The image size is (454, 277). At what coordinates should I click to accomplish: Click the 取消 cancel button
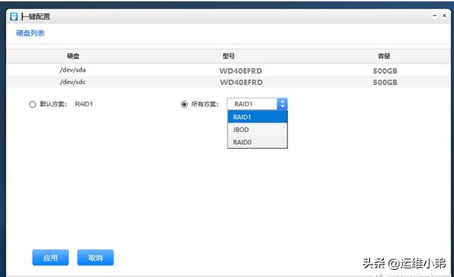tap(96, 257)
